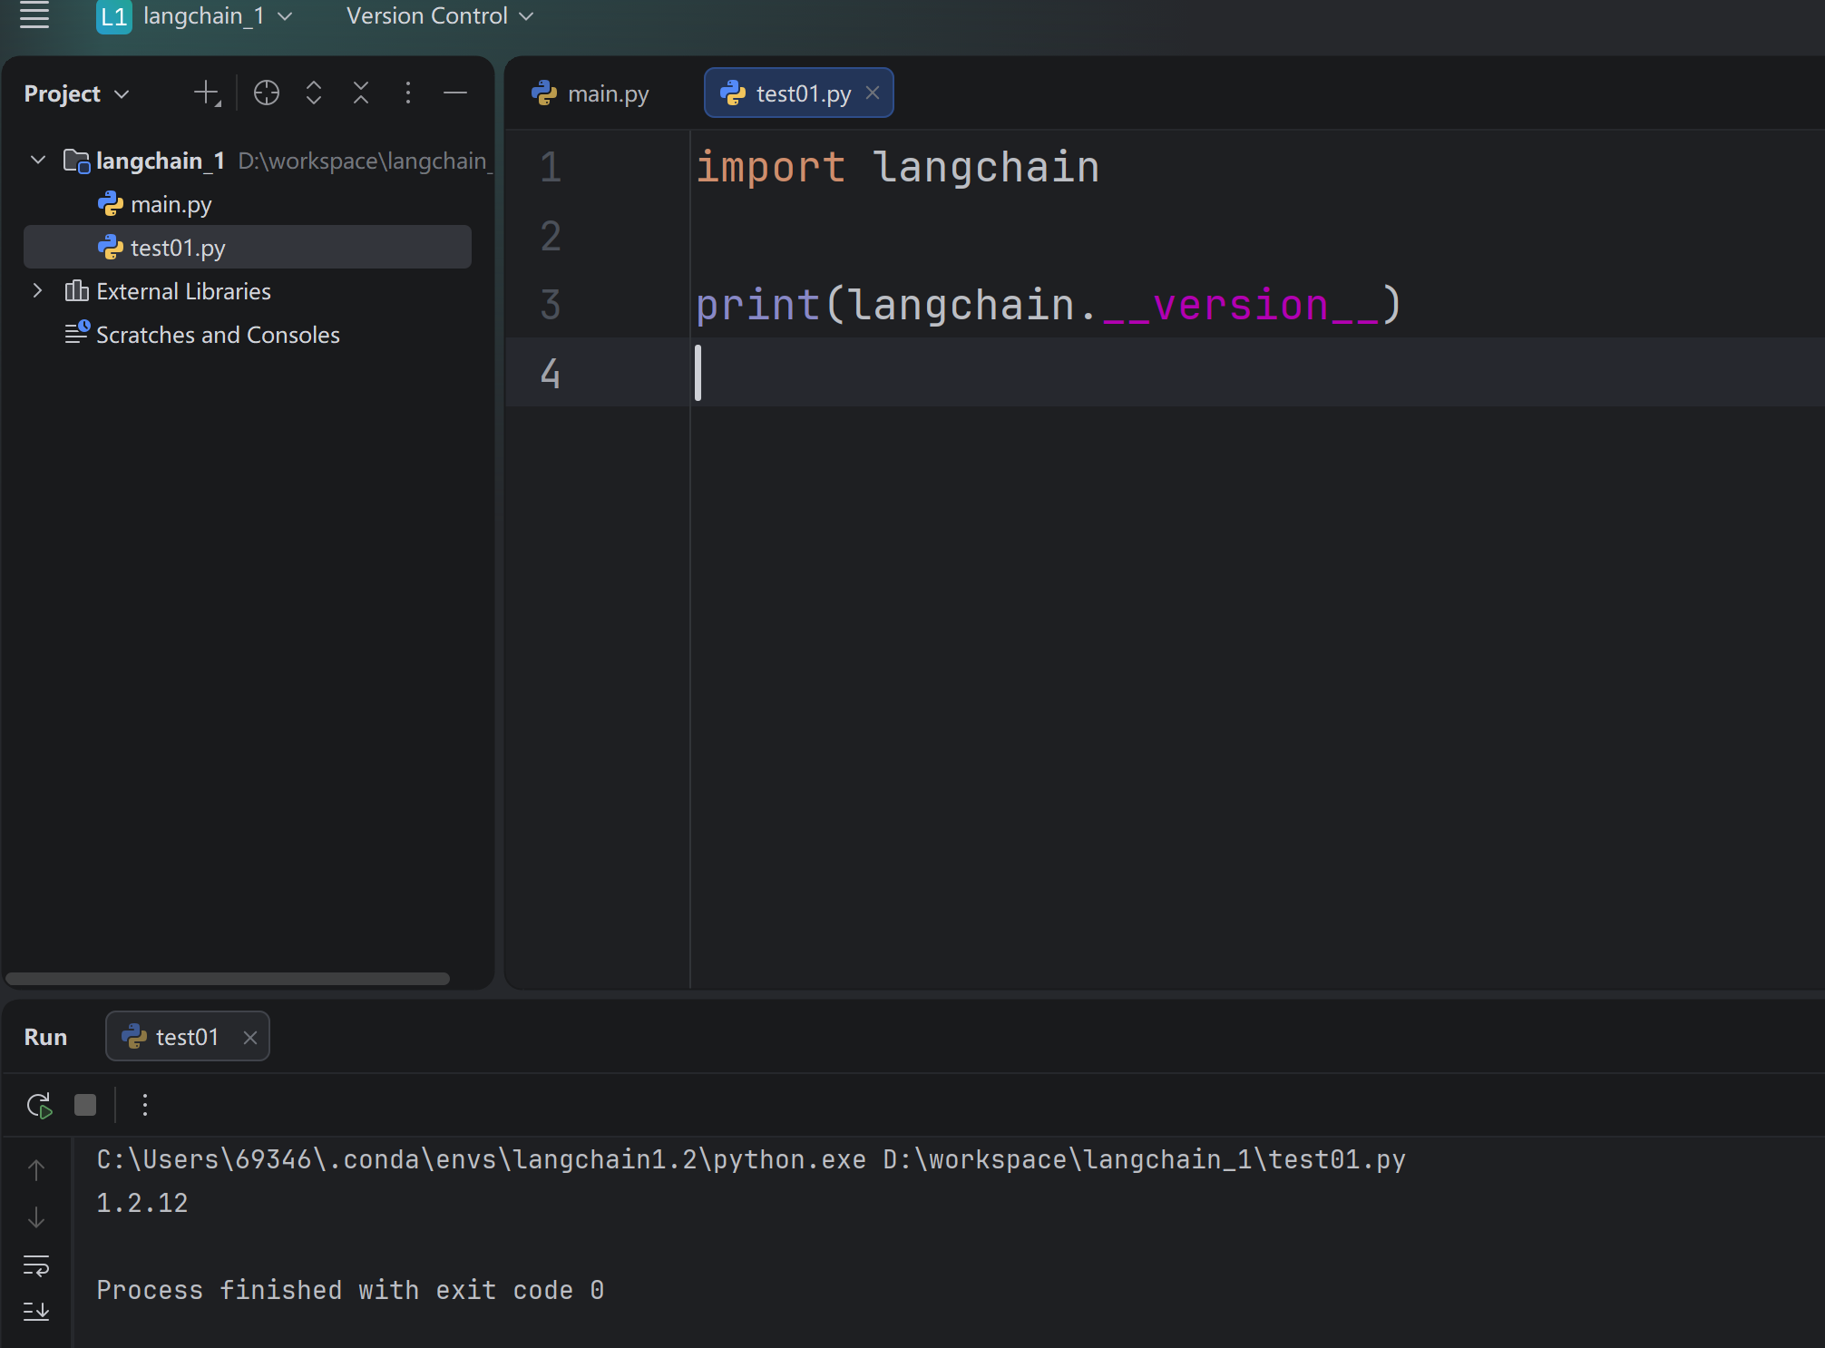The height and width of the screenshot is (1348, 1825).
Task: Stop the running process
Action: [x=85, y=1105]
